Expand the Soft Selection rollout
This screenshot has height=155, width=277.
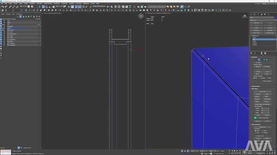pyautogui.click(x=256, y=86)
